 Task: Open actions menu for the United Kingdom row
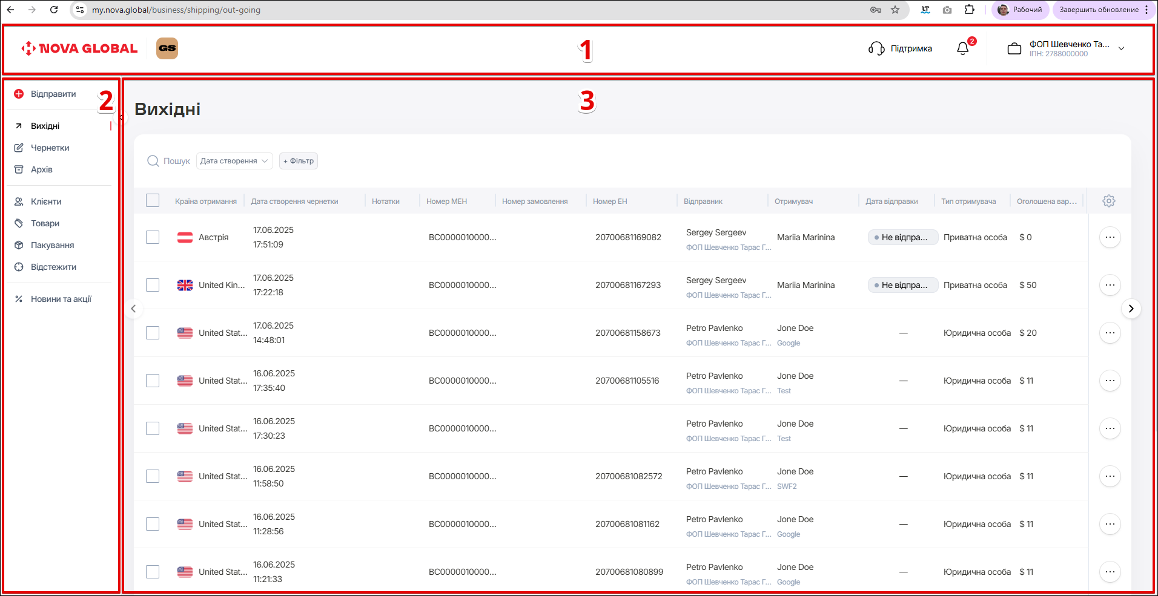[1110, 285]
